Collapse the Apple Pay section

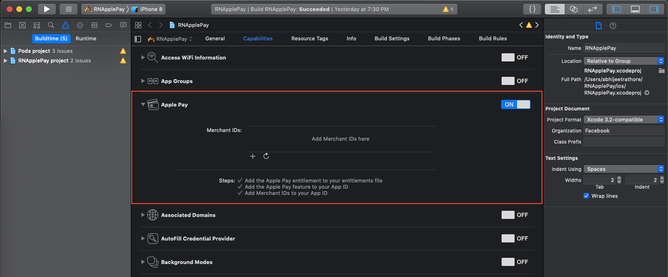[x=143, y=105]
